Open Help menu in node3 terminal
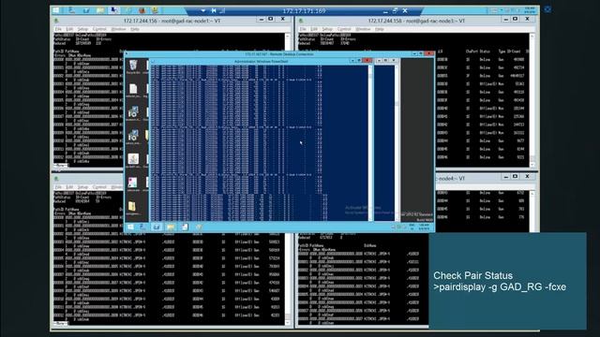 [379, 29]
